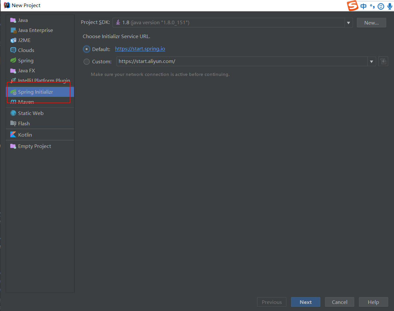Click the Empty Project folder icon
Image resolution: width=394 pixels, height=311 pixels.
(x=13, y=146)
